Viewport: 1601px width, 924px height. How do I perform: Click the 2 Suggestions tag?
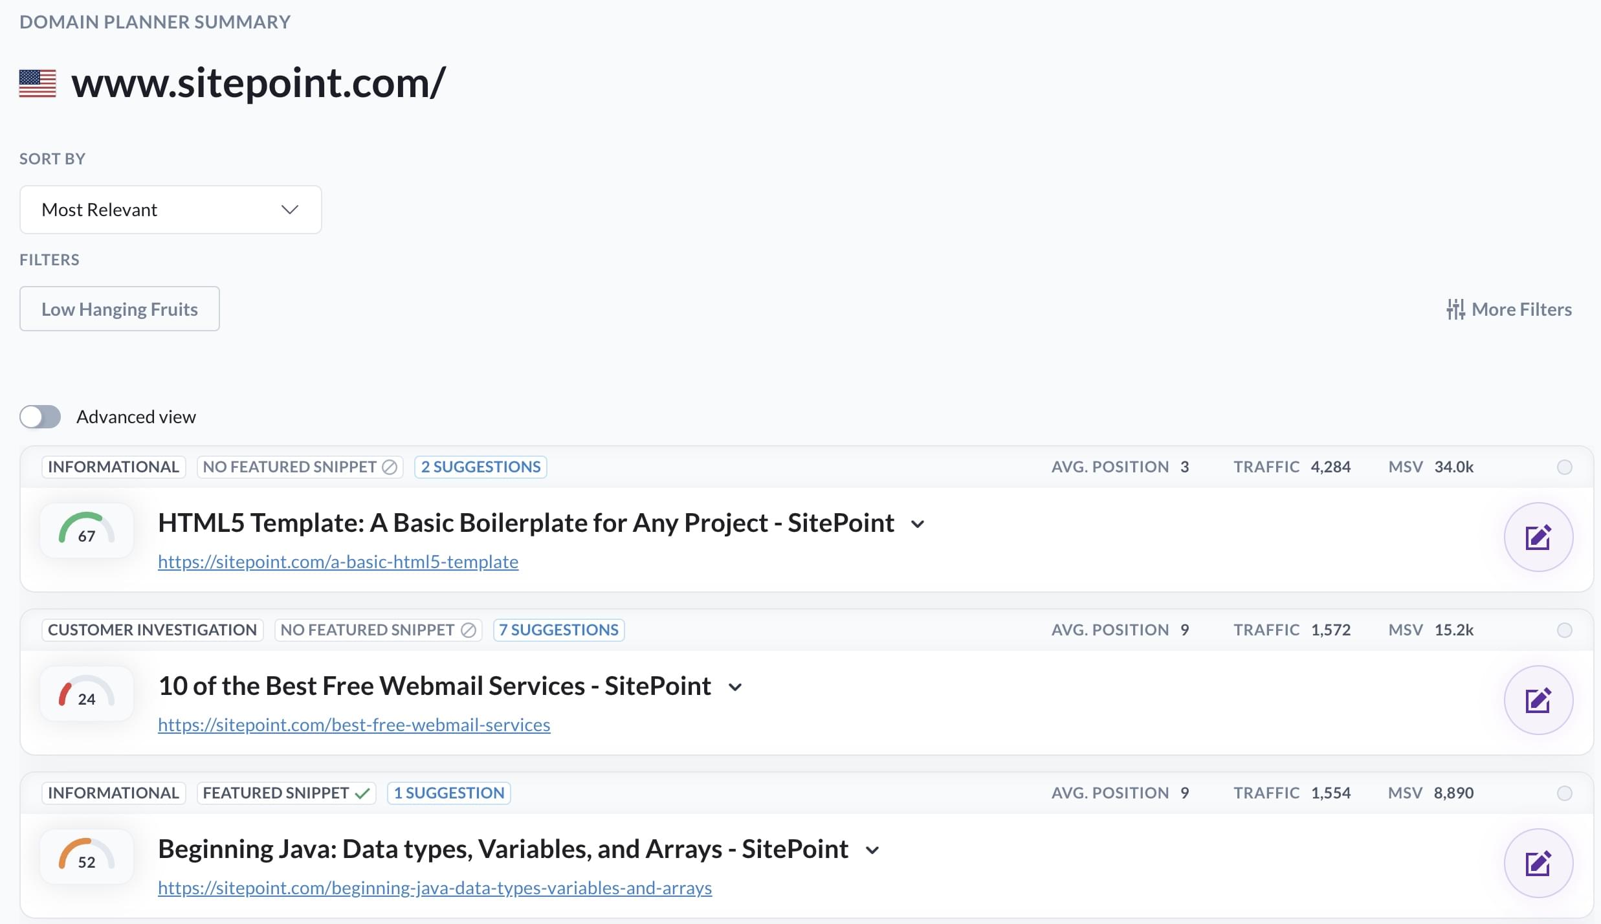coord(480,467)
